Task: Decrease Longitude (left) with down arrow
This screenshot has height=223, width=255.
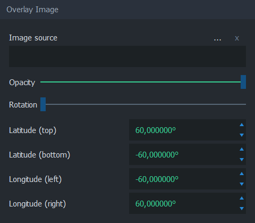Action: click(x=242, y=184)
